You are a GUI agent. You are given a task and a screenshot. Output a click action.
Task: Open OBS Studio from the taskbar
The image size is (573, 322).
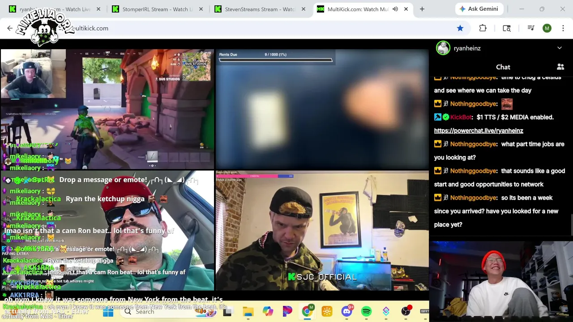[406, 312]
